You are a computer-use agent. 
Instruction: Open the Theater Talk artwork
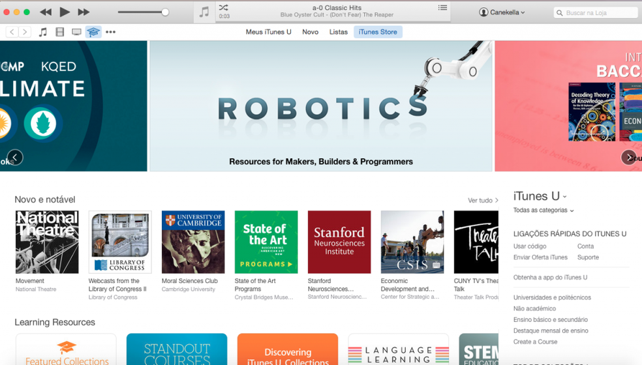(x=476, y=242)
